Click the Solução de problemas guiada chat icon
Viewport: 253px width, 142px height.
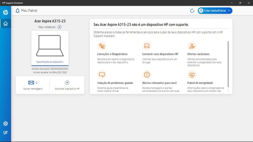coord(102,75)
